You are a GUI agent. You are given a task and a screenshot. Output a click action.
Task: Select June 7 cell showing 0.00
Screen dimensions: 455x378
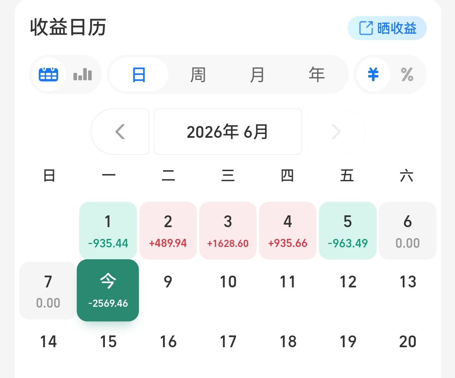coord(48,291)
